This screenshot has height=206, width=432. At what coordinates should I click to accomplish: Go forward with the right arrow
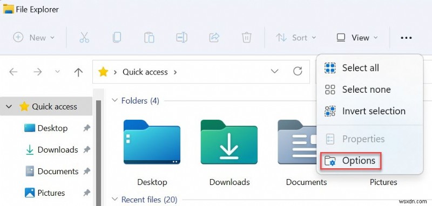[x=37, y=72]
